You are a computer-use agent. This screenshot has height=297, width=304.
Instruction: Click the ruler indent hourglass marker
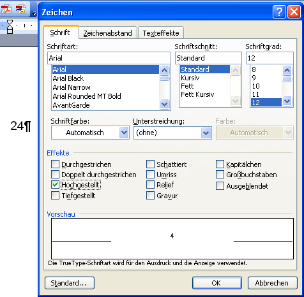click(x=10, y=27)
